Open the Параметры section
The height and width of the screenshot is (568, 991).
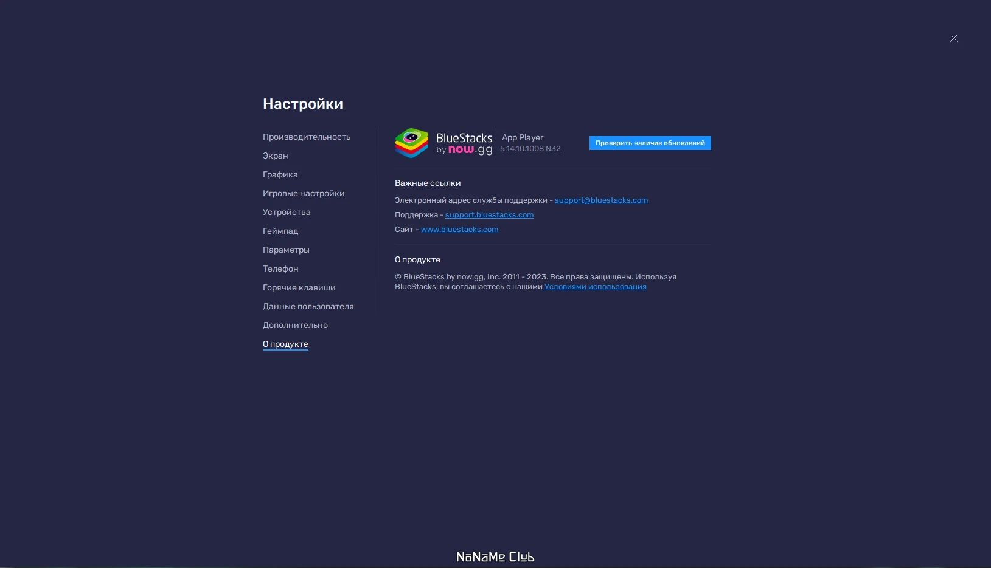pos(286,250)
